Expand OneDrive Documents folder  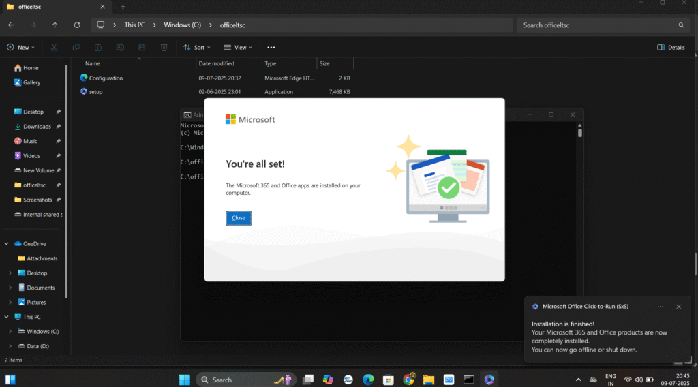tap(10, 288)
